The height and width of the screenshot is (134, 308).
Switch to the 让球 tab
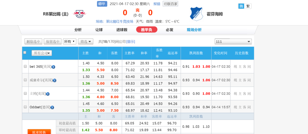point(99,30)
